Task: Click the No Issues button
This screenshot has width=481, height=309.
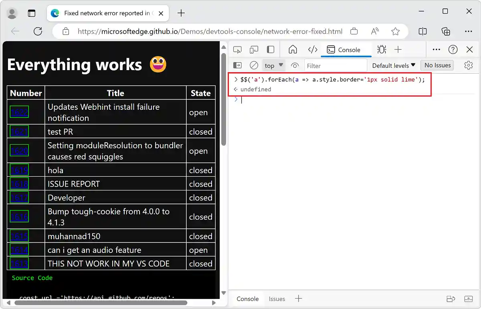Action: click(437, 65)
